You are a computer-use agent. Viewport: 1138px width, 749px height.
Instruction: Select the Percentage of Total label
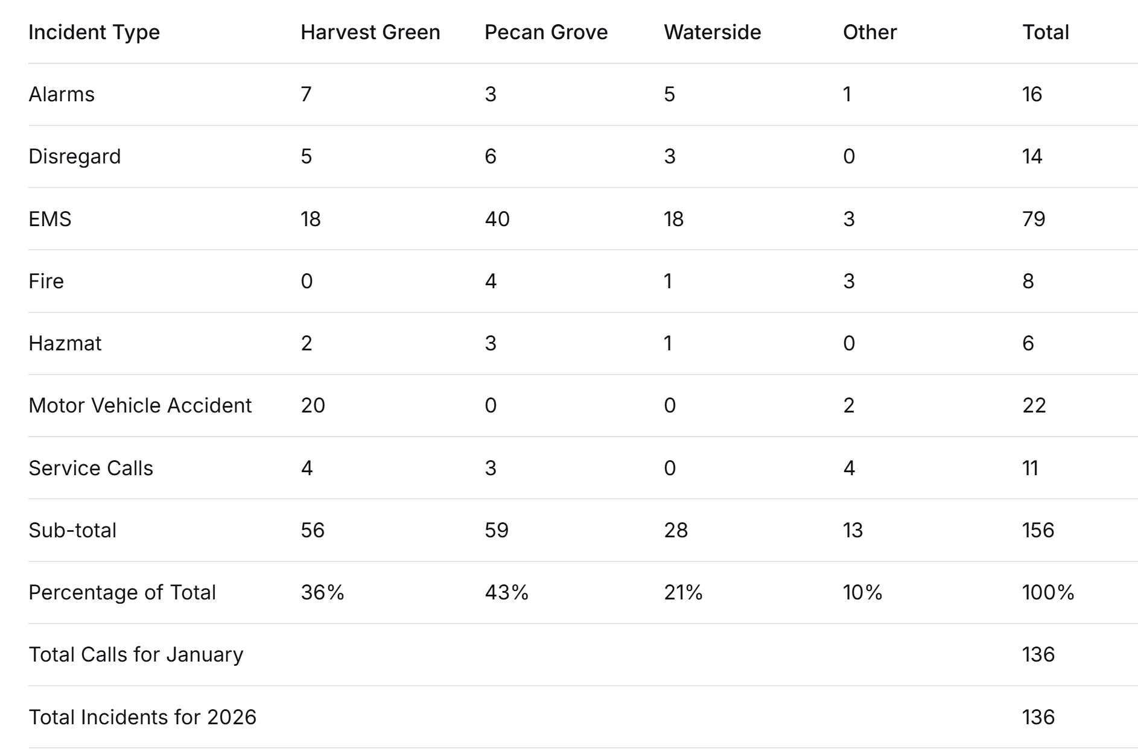pos(122,592)
